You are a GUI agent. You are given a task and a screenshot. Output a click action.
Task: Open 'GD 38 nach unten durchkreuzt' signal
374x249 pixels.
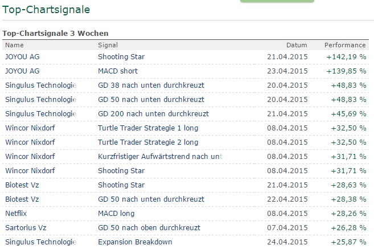tap(151, 85)
